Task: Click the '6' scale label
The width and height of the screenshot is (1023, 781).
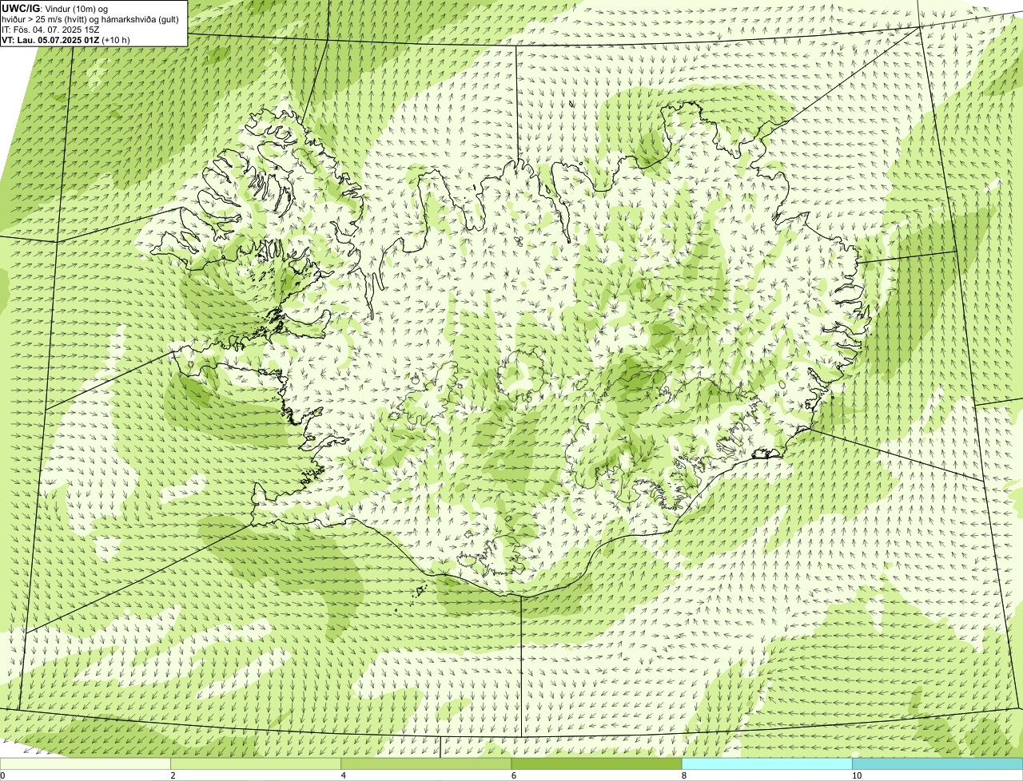Action: [513, 775]
